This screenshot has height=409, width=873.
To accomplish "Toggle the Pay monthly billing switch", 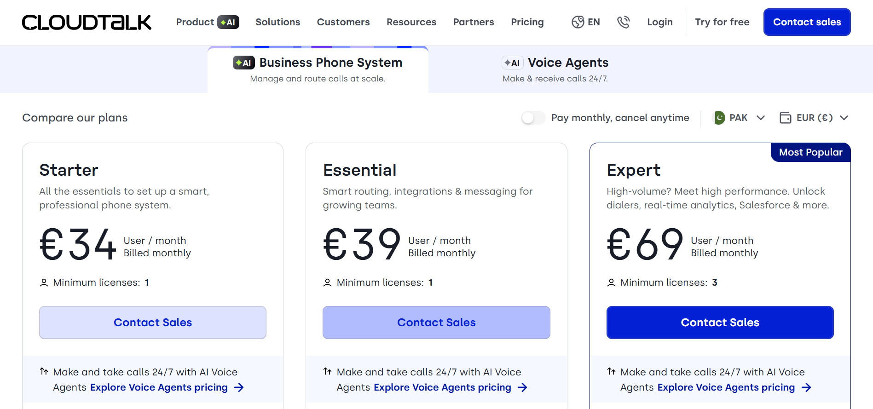I will 533,118.
